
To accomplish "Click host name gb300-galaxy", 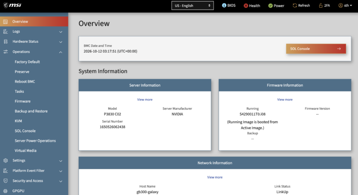I will coord(147,192).
